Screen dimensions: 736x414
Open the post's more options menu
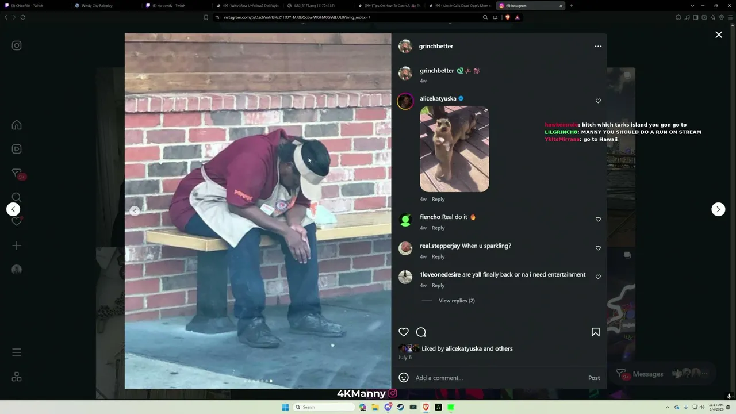(x=598, y=46)
